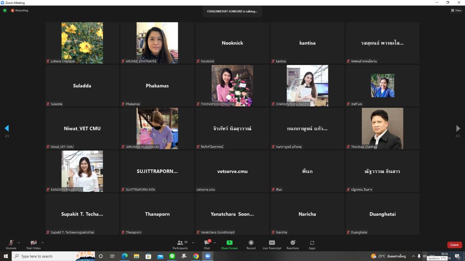Screen dimensions: 465x261
Task: Click the Thanaporn participant tile
Action: tap(157, 214)
